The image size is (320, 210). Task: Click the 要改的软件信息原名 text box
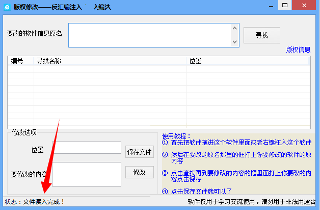[149, 35]
